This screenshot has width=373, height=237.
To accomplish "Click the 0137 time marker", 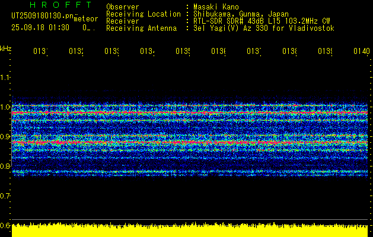I will [x=254, y=52].
